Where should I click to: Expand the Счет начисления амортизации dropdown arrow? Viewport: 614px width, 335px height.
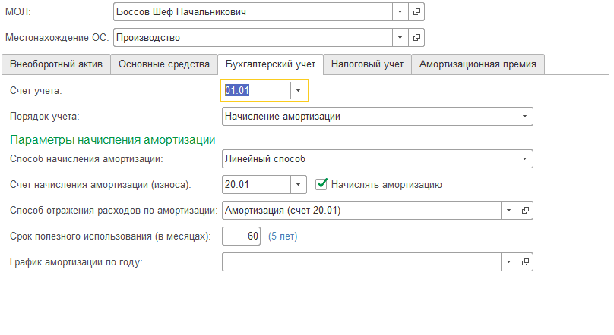coord(299,184)
